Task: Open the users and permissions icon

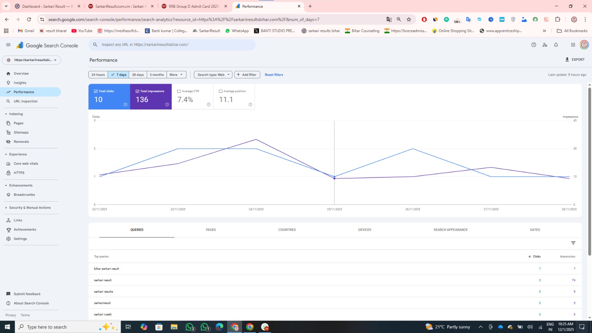Action: 545,45
